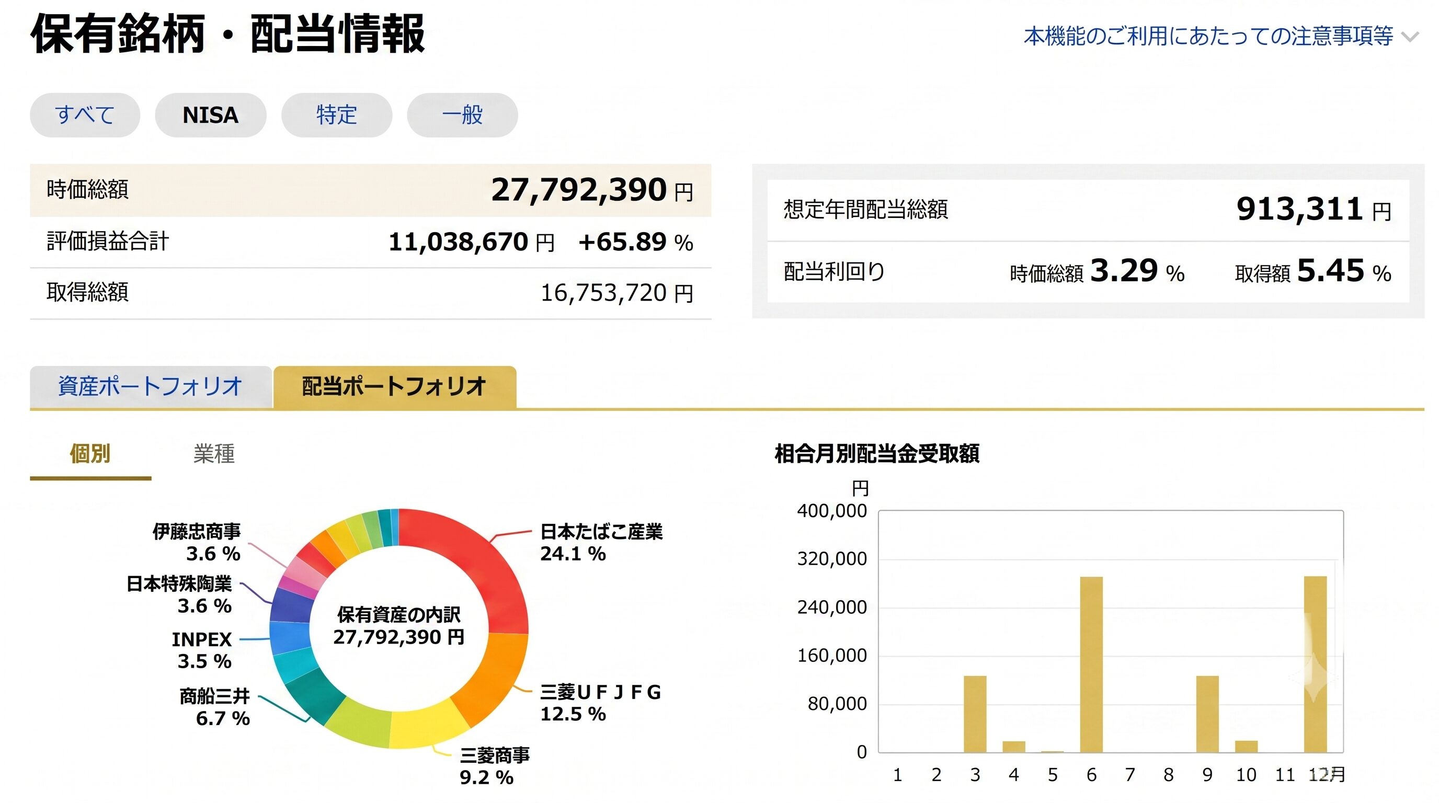Click the December dividend bar
This screenshot has height=803, width=1439.
(x=1315, y=664)
